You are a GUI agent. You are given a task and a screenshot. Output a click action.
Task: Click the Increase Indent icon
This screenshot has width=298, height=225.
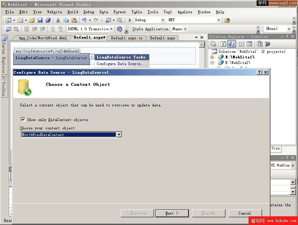[43, 29]
